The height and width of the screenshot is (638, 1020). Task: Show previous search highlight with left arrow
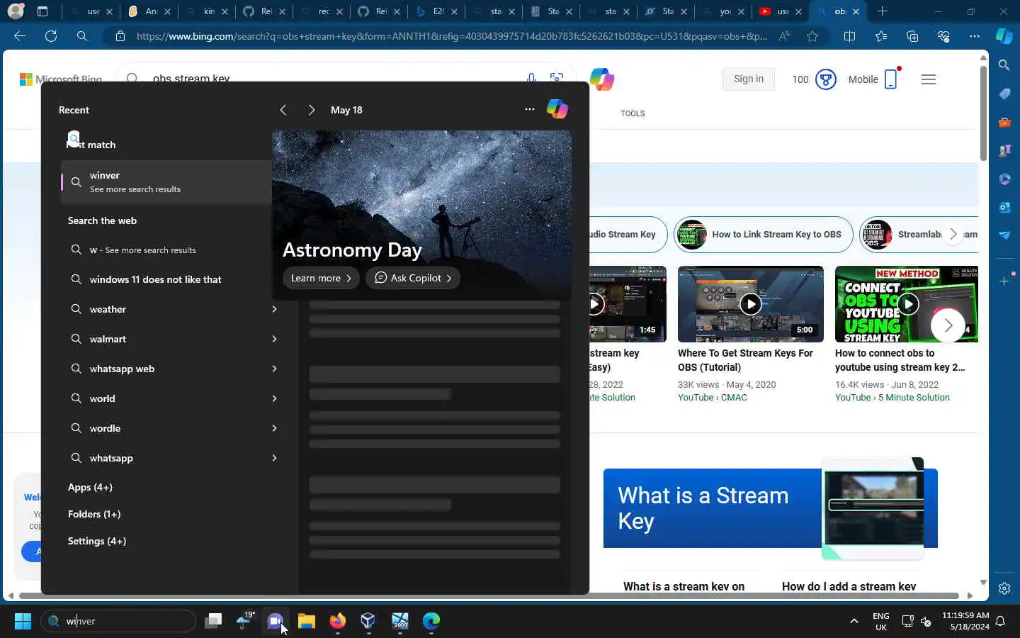283,110
